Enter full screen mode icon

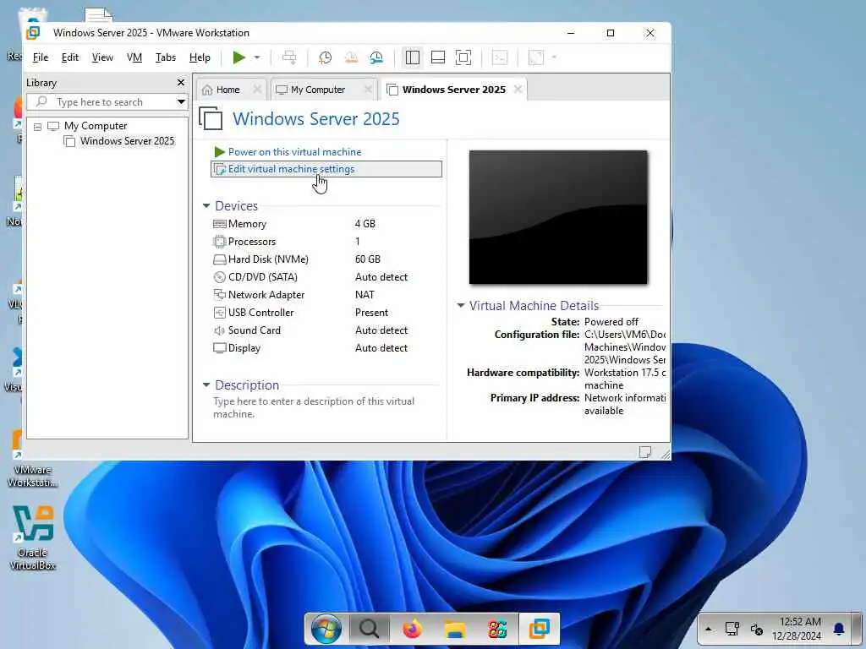click(x=463, y=57)
